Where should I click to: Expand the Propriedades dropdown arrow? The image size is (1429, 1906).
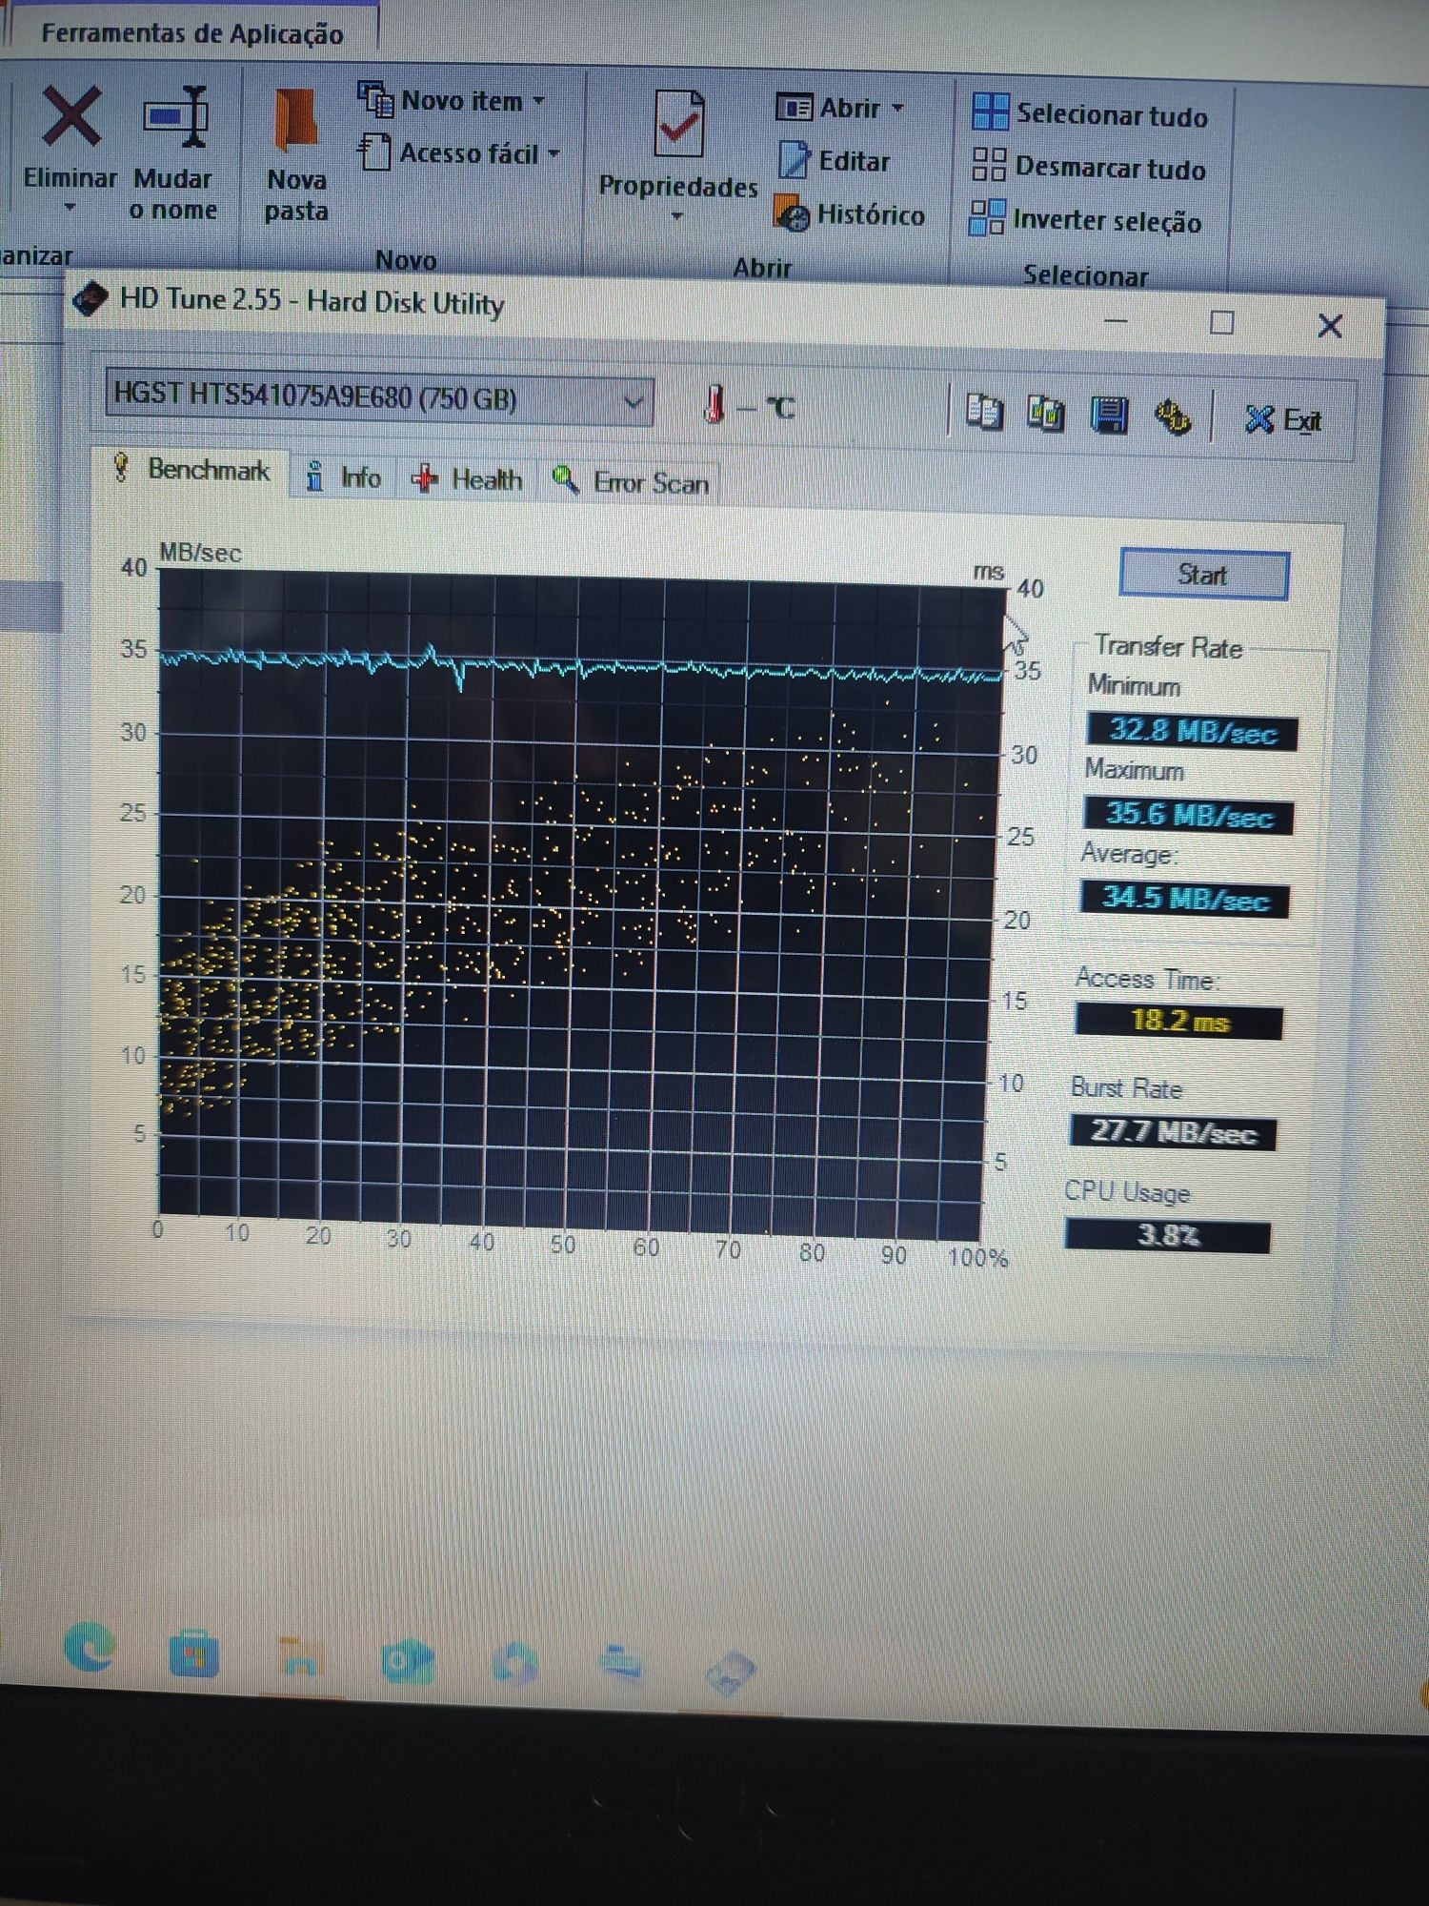coord(677,216)
